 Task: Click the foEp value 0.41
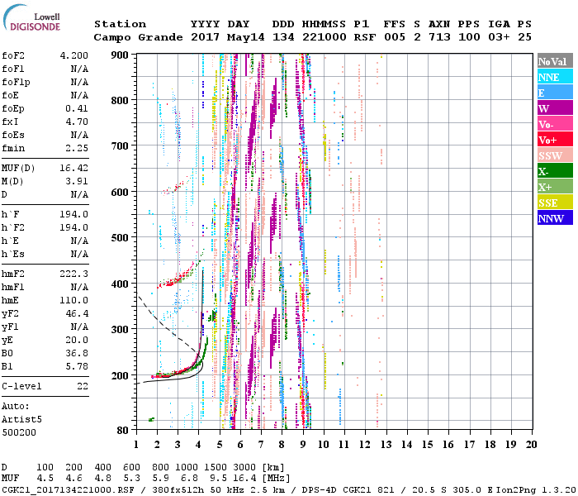click(x=77, y=108)
